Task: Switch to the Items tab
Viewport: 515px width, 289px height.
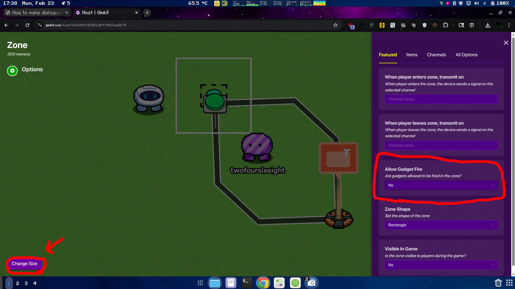Action: click(x=412, y=55)
